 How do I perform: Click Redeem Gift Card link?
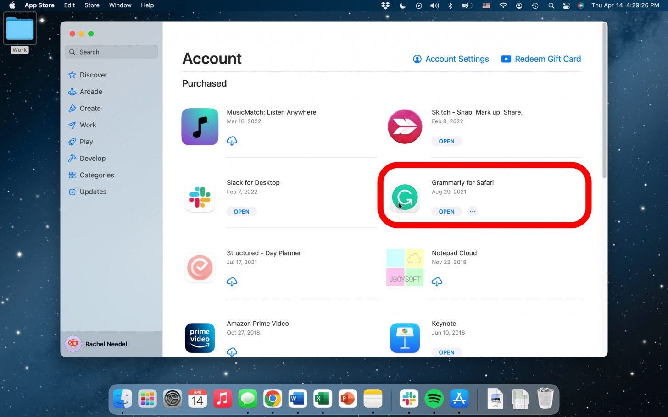click(541, 59)
